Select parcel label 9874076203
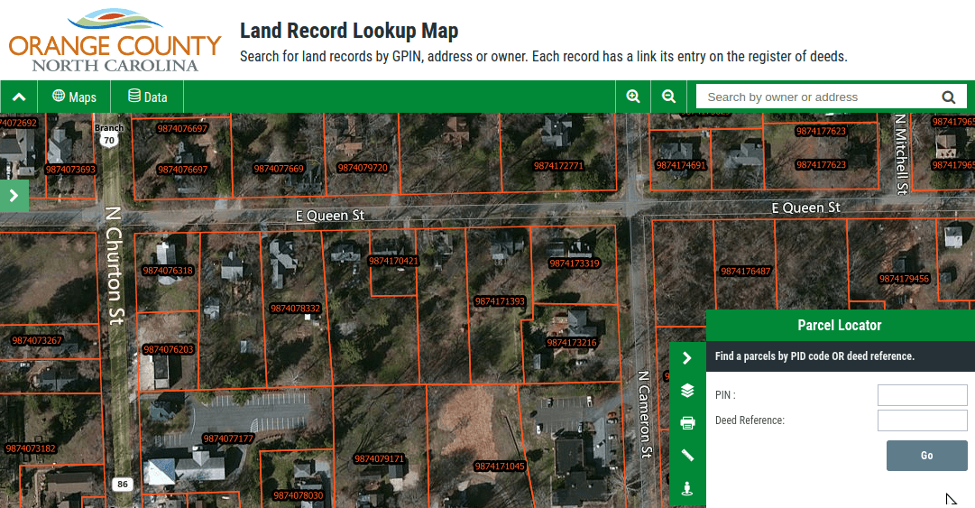This screenshot has height=508, width=975. (x=169, y=349)
